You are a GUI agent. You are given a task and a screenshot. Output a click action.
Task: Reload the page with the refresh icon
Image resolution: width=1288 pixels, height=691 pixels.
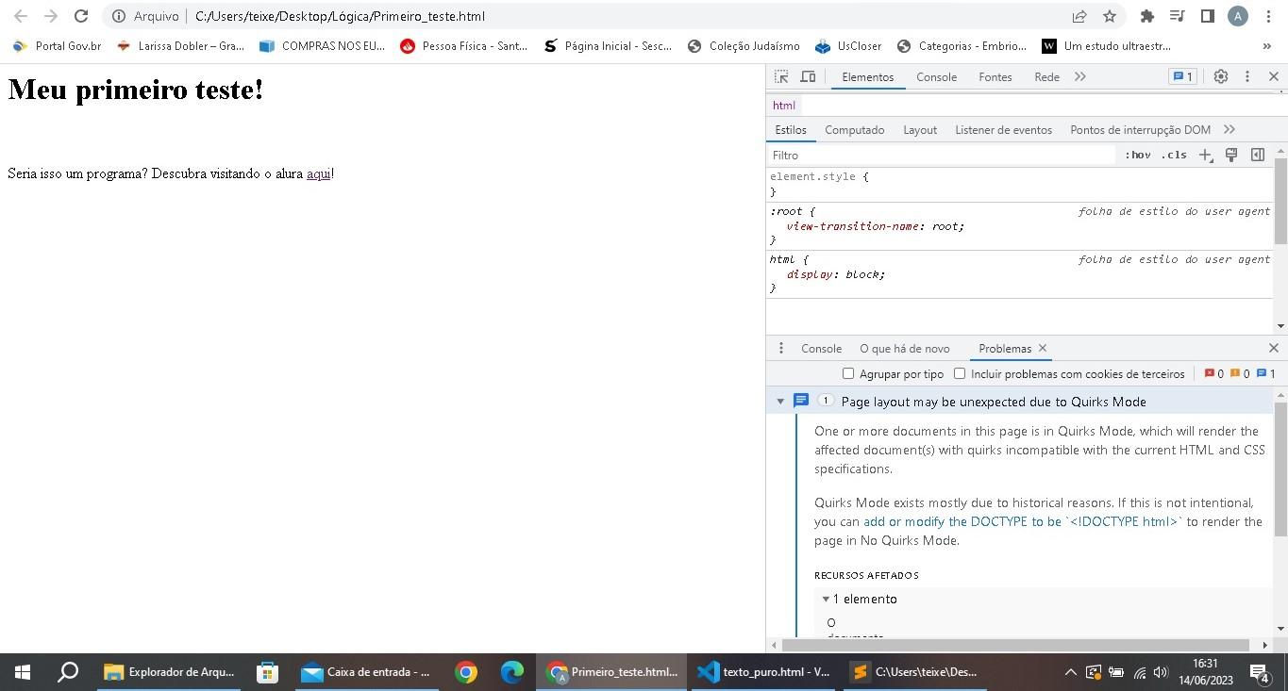coord(81,16)
